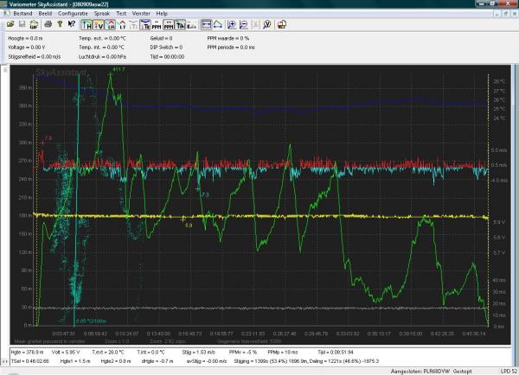Click the TSel = 0:46:02.66 status value
Viewport: 519px width, 375px height.
(x=30, y=361)
